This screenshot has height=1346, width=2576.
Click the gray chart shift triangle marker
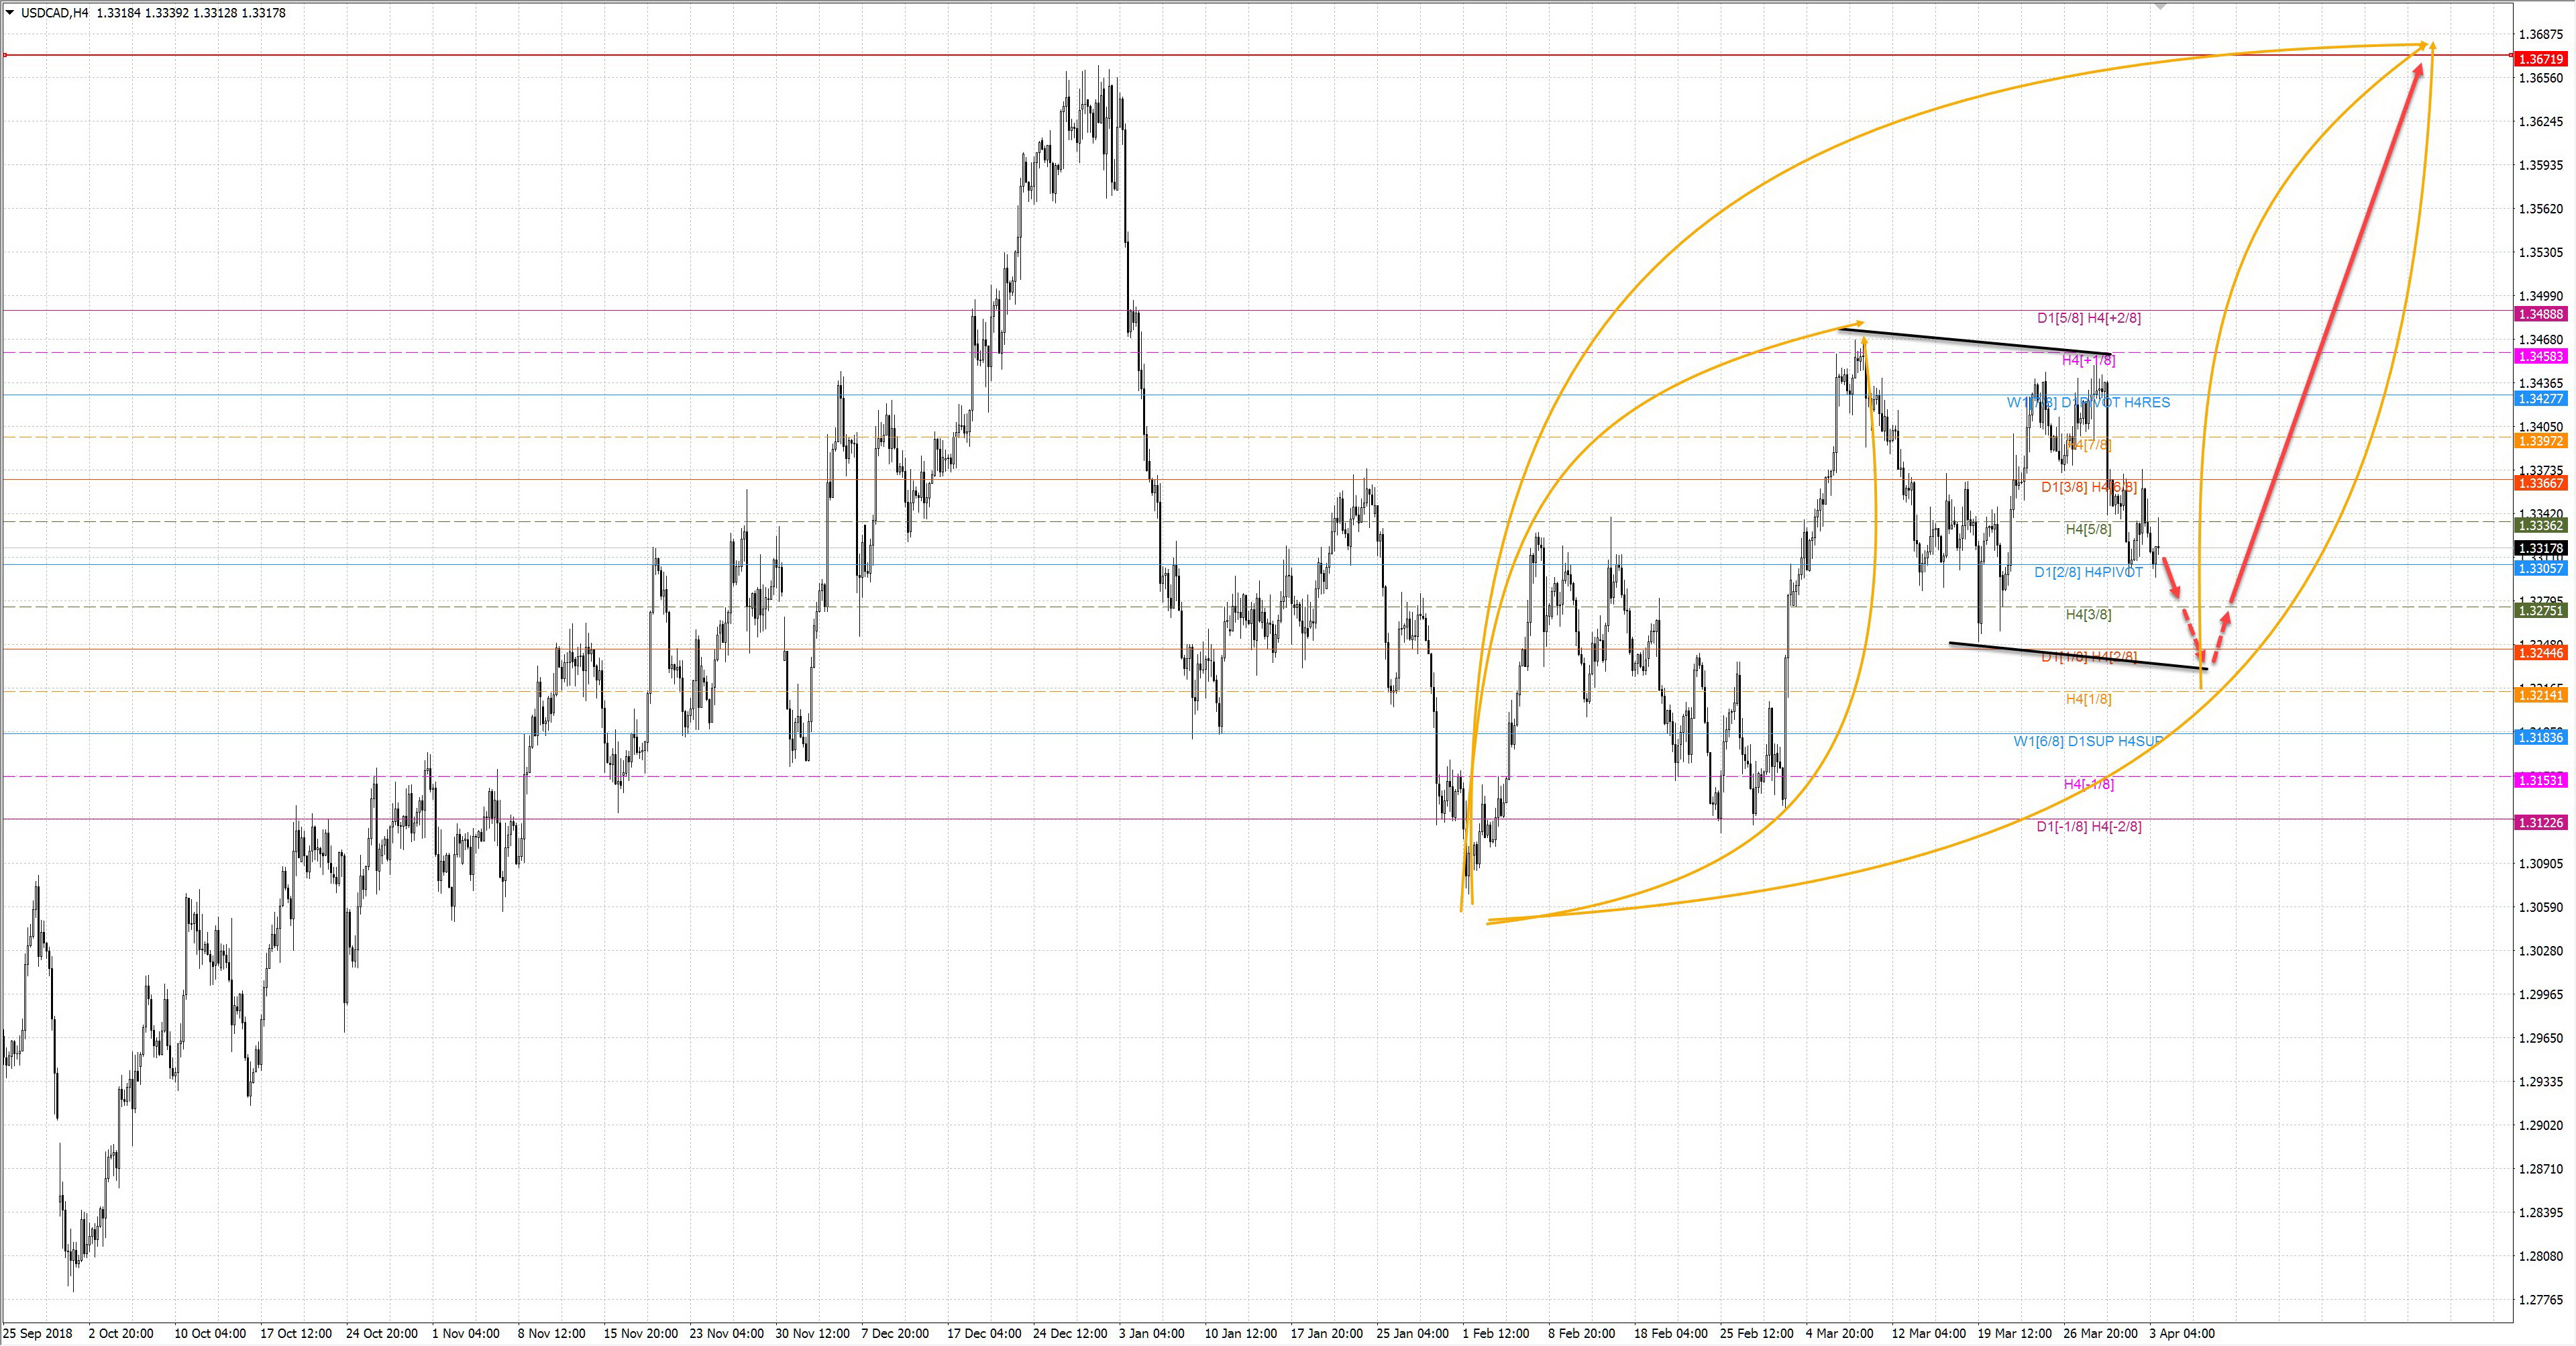[2160, 7]
